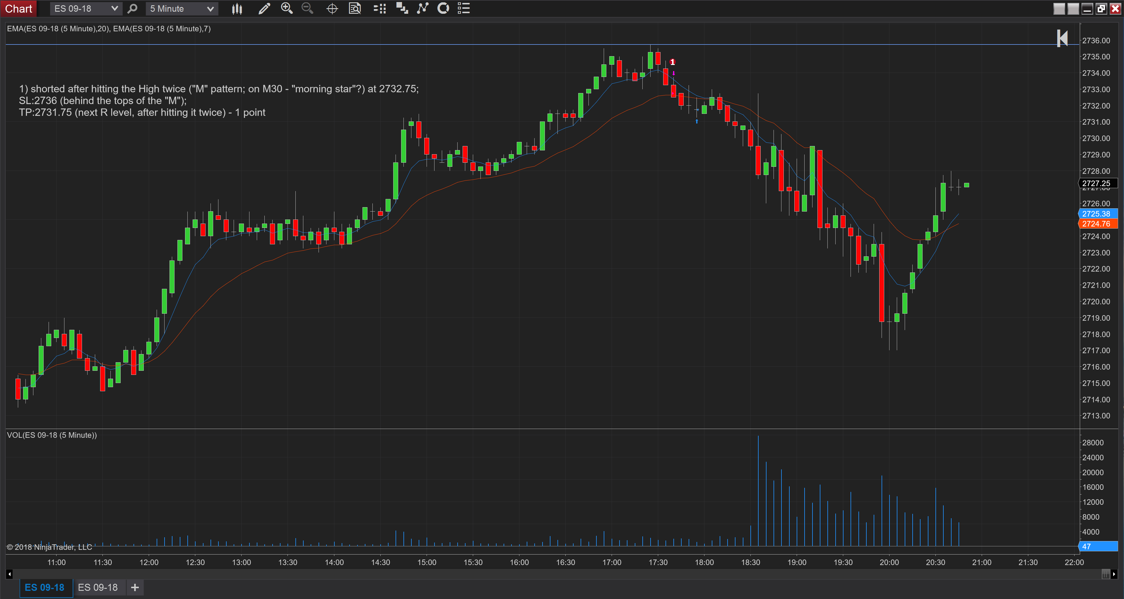Screen dimensions: 1124x599
Task: Toggle the Chart Trader icon
Action: tap(380, 9)
